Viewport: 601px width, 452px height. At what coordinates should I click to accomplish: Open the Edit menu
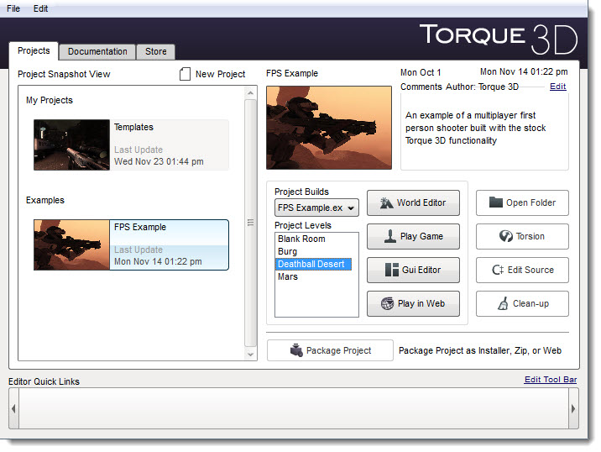click(x=40, y=8)
